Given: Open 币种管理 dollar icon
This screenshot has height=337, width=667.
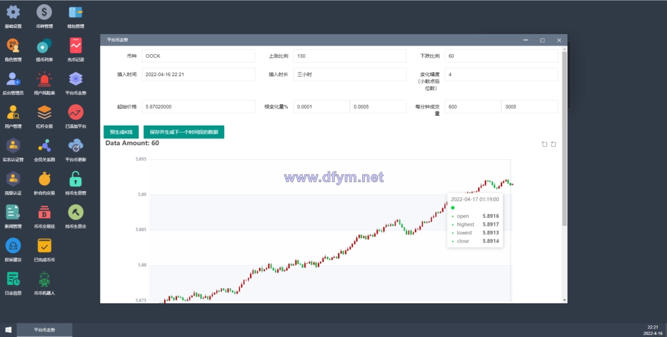Looking at the screenshot, I should [x=44, y=12].
